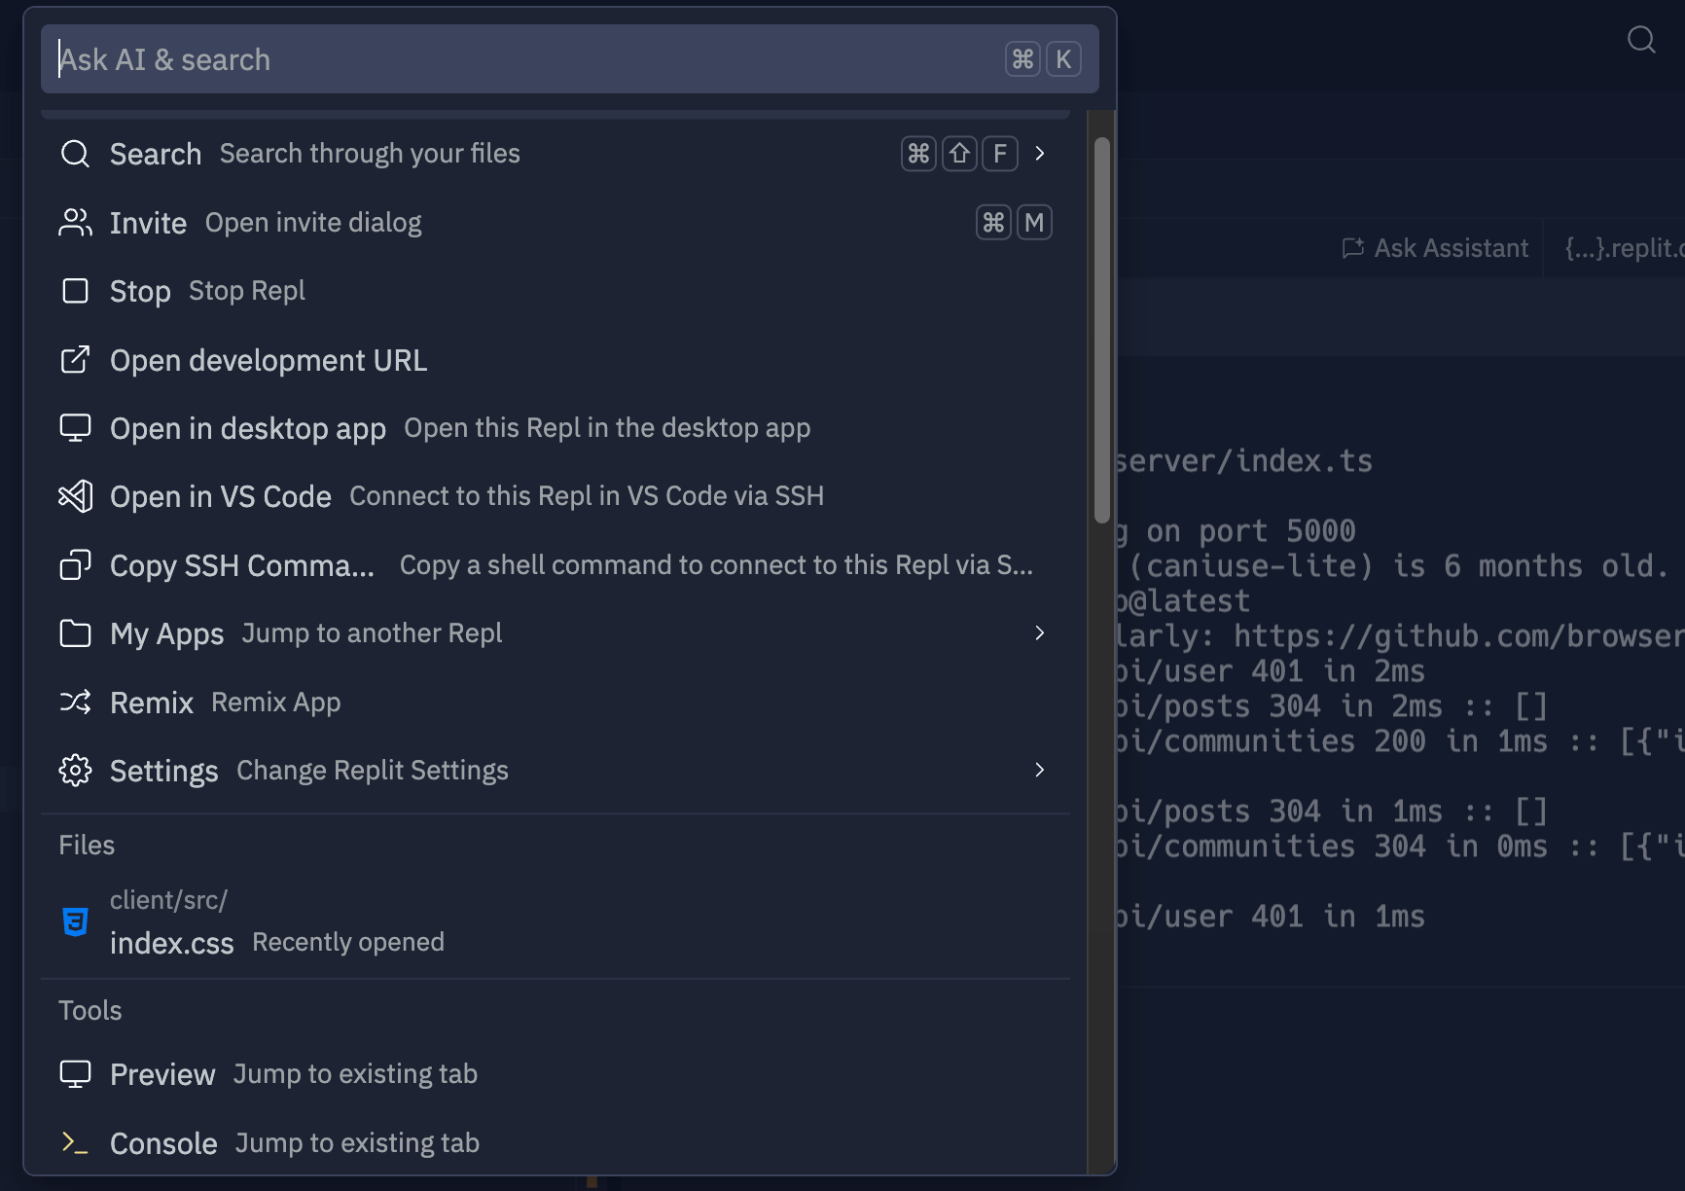This screenshot has height=1191, width=1685.
Task: Click the top-right magnifier search icon
Action: 1641,40
